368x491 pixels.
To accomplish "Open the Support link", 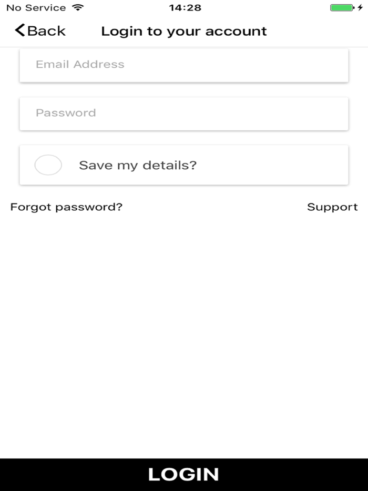I will point(332,207).
